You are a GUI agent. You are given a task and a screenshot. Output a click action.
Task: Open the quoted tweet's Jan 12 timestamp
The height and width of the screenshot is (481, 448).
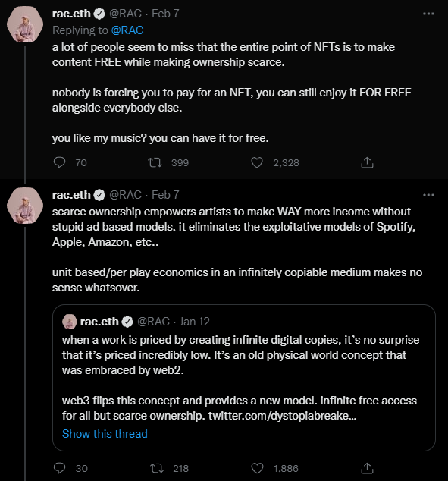tap(195, 322)
